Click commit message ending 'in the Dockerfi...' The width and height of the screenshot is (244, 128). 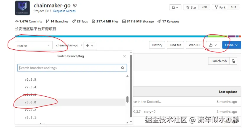click(x=147, y=102)
